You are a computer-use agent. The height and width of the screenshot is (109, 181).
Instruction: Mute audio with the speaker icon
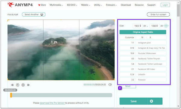coord(110,84)
